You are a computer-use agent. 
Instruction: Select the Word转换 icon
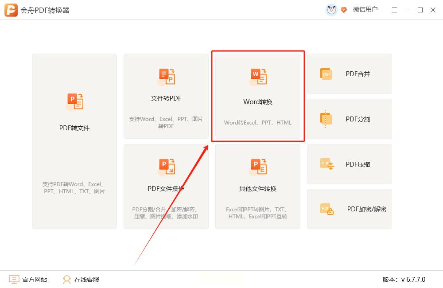coord(258,77)
